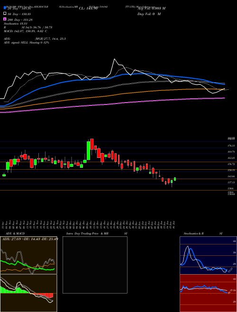The height and width of the screenshot is (312, 237).
Task: Click the 'ADX signal: SELL' line
Action: pos(27,43)
